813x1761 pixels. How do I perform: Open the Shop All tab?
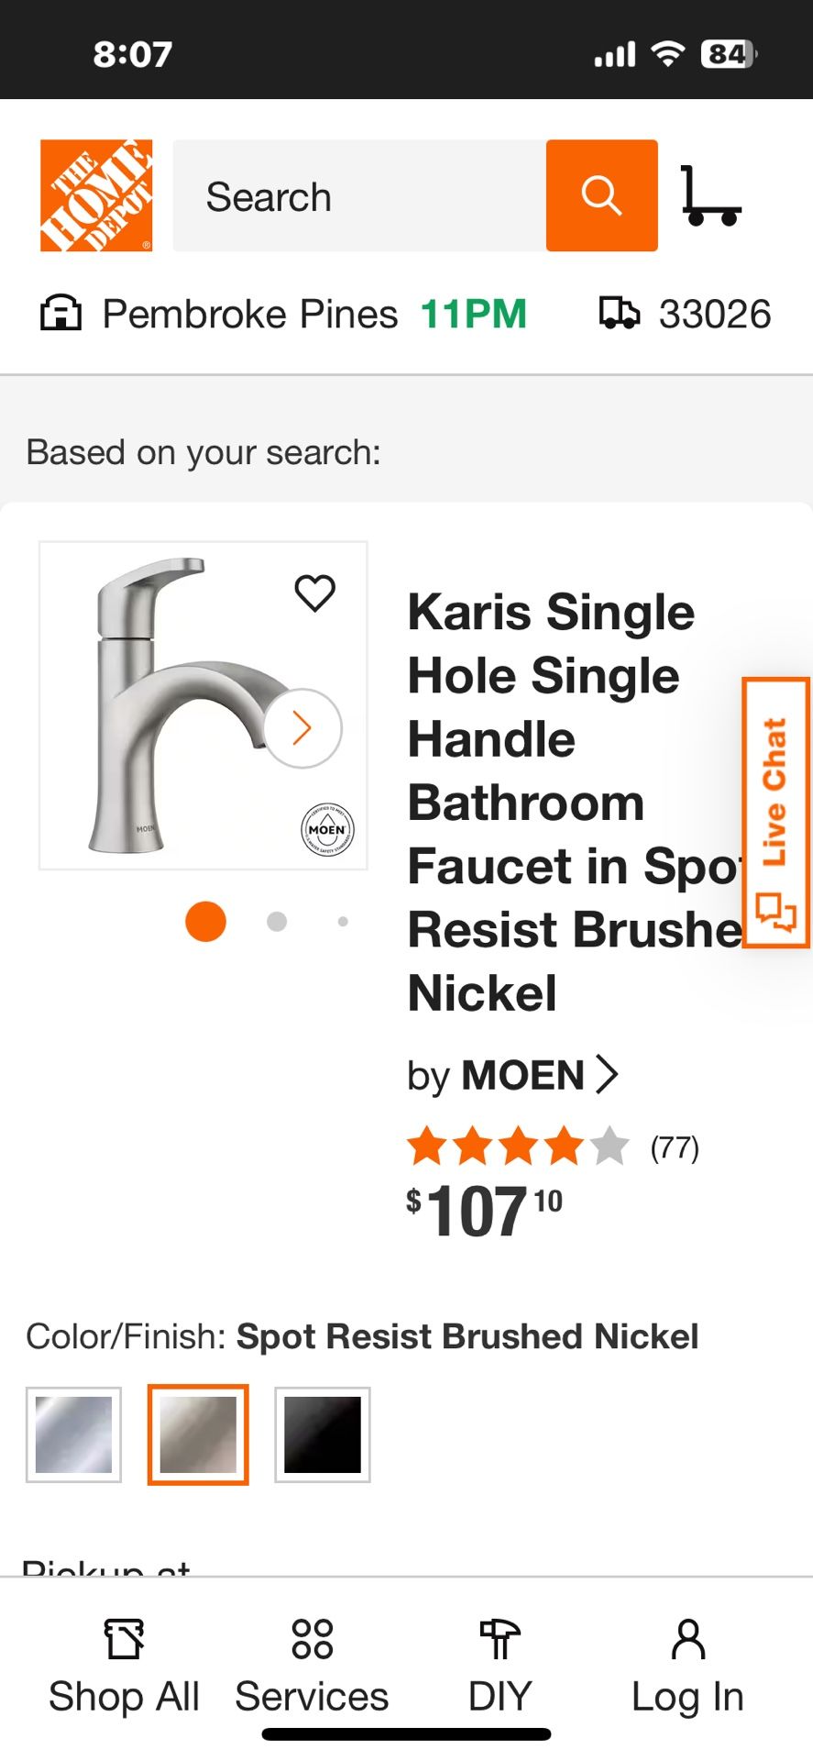tap(124, 1667)
